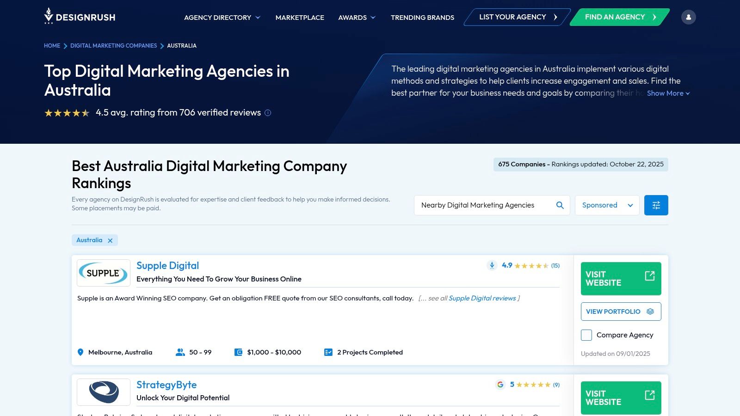Click the Supple Digital logo thumbnail
The width and height of the screenshot is (740, 416).
pyautogui.click(x=104, y=273)
